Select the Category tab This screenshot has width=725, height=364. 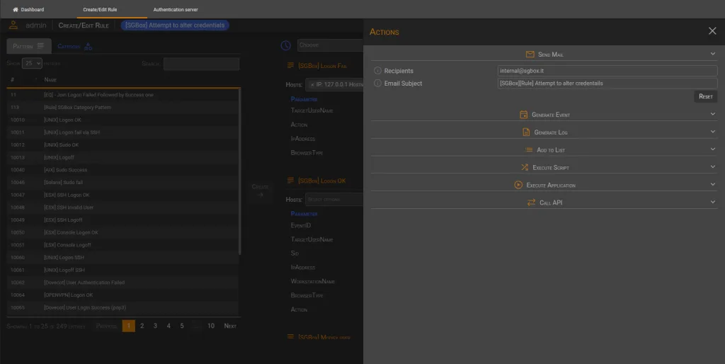pyautogui.click(x=74, y=46)
